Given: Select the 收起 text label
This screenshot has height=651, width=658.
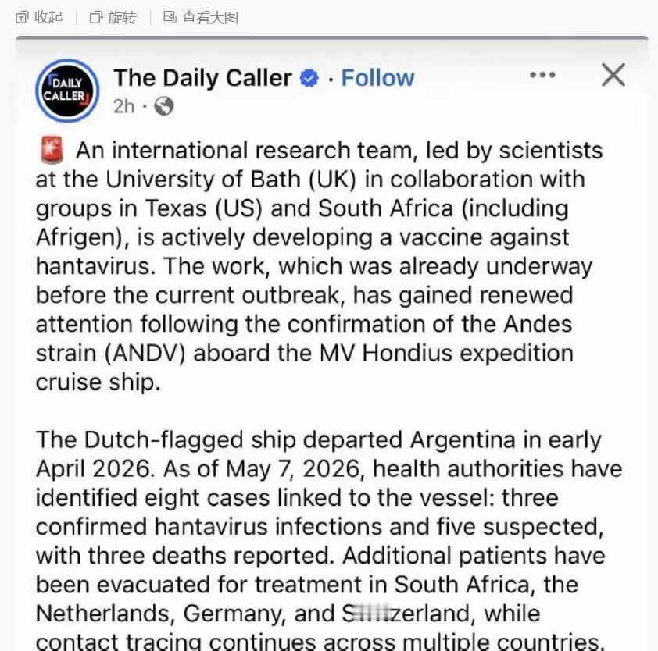Looking at the screenshot, I should click(x=48, y=18).
